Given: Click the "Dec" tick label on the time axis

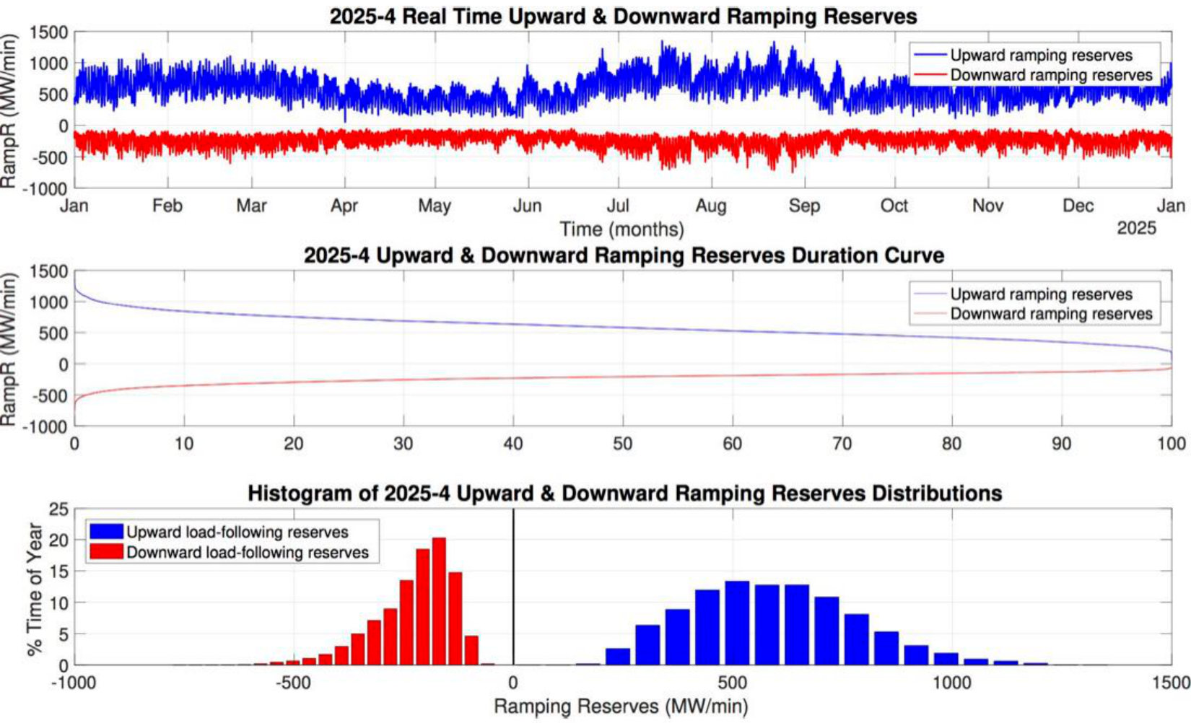Looking at the screenshot, I should (x=1078, y=206).
